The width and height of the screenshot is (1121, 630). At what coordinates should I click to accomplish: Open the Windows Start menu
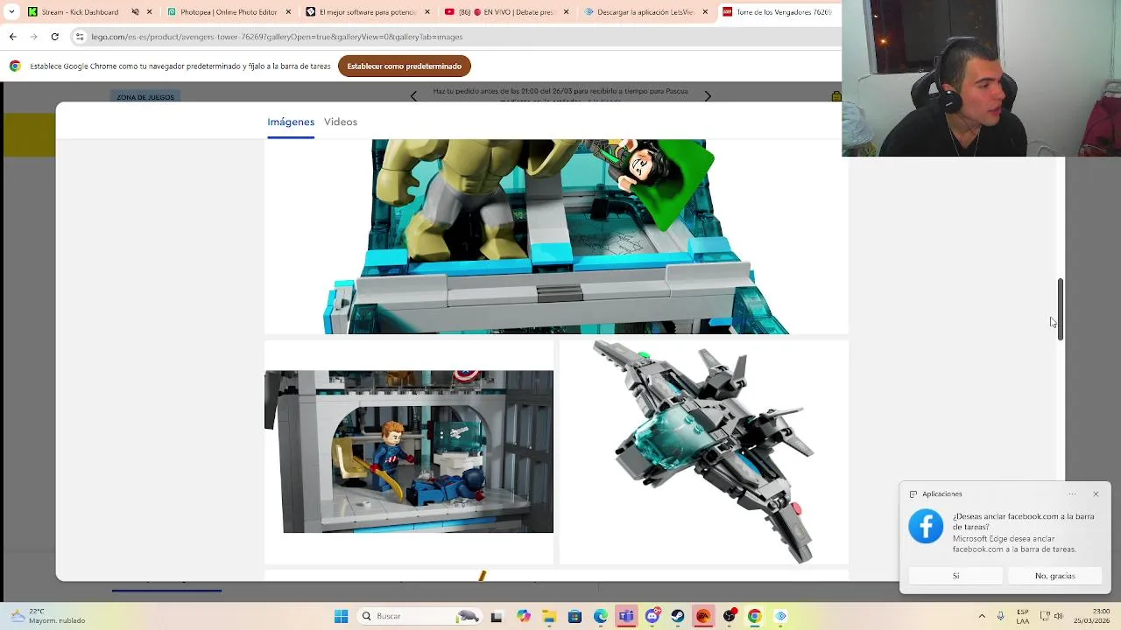[341, 616]
